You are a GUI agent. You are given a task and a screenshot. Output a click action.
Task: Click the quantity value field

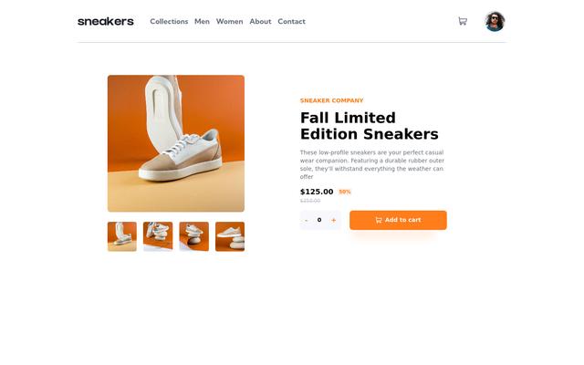(x=319, y=220)
